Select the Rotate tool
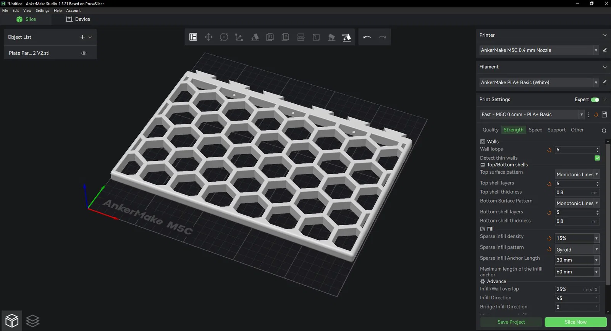Viewport: 611px width, 331px height. [x=224, y=37]
